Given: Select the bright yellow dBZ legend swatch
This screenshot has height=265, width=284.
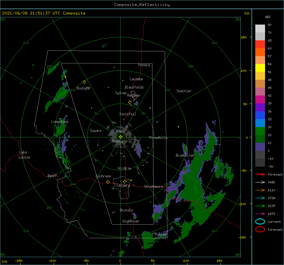Looking at the screenshot, I should pos(260,68).
